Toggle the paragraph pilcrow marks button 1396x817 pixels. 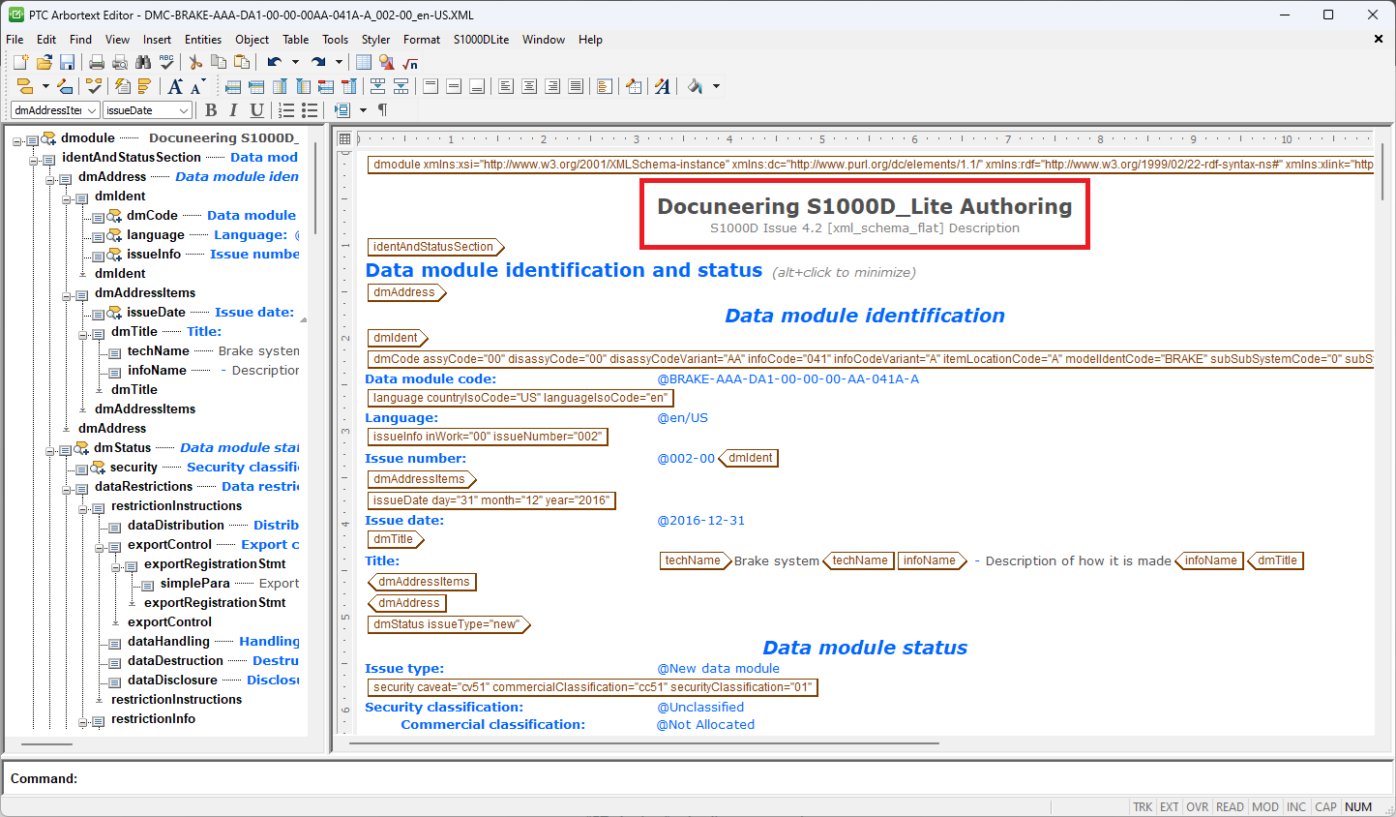coord(382,110)
